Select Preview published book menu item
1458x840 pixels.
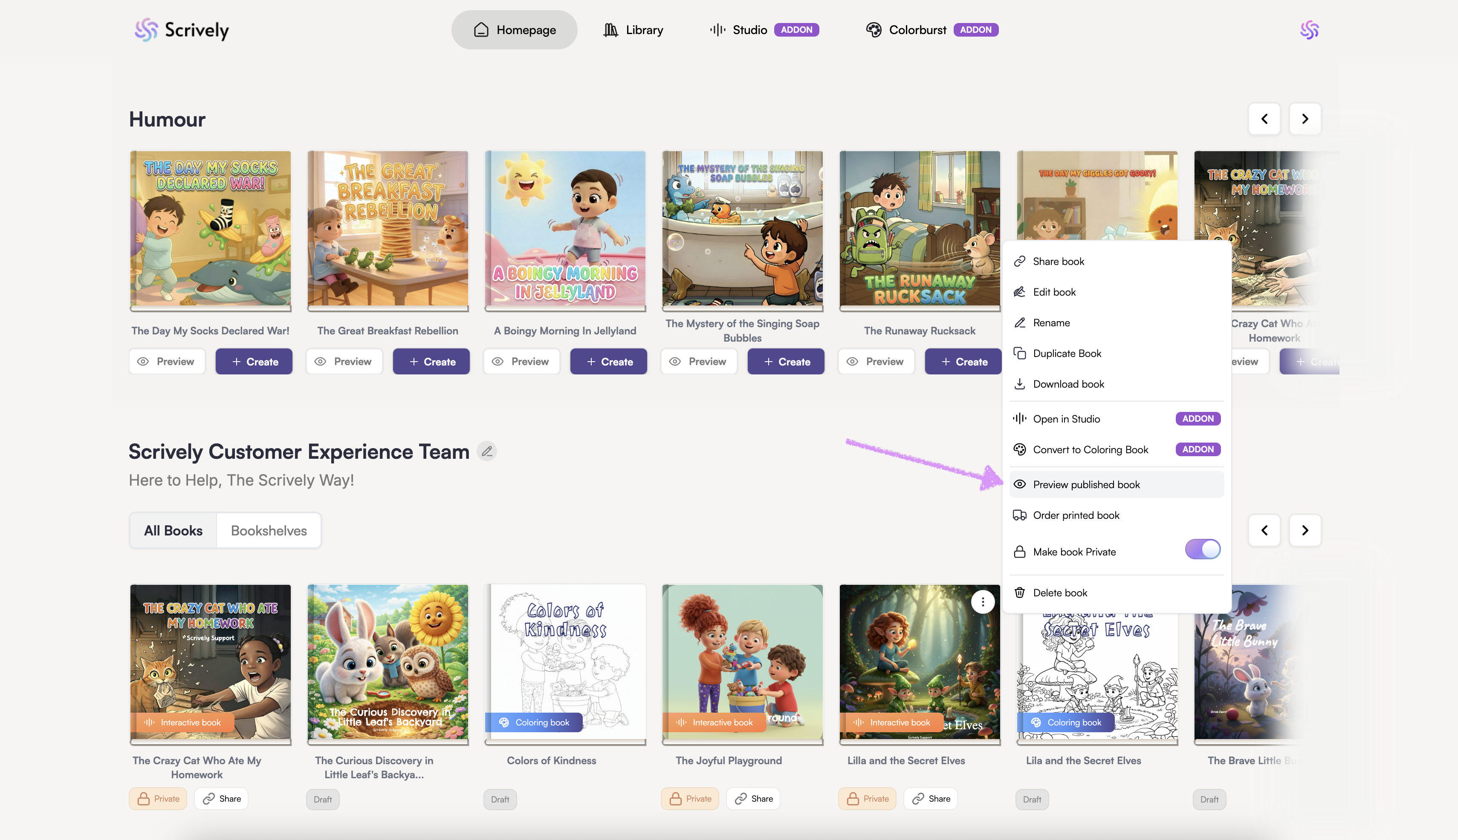[x=1085, y=485]
